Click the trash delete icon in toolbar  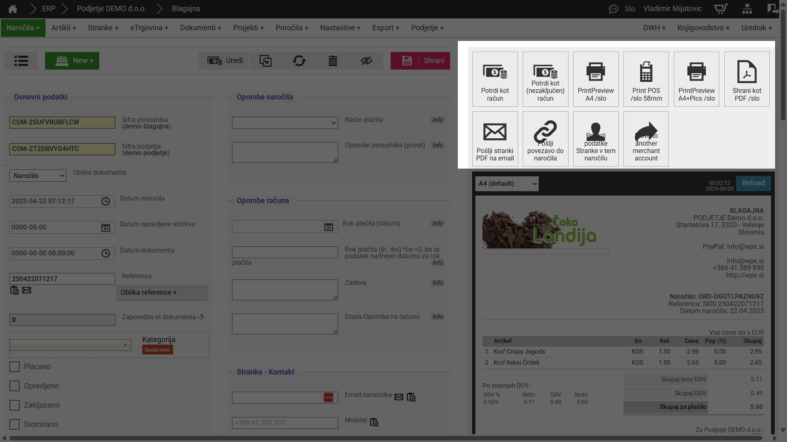click(332, 61)
